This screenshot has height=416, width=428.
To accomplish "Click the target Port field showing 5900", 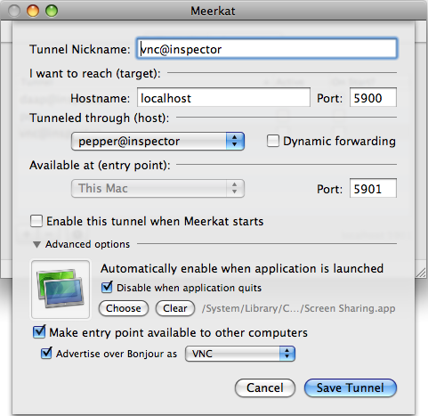I will coord(373,97).
